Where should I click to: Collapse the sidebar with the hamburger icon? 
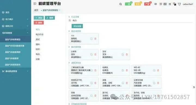pyautogui.click(x=35, y=4)
